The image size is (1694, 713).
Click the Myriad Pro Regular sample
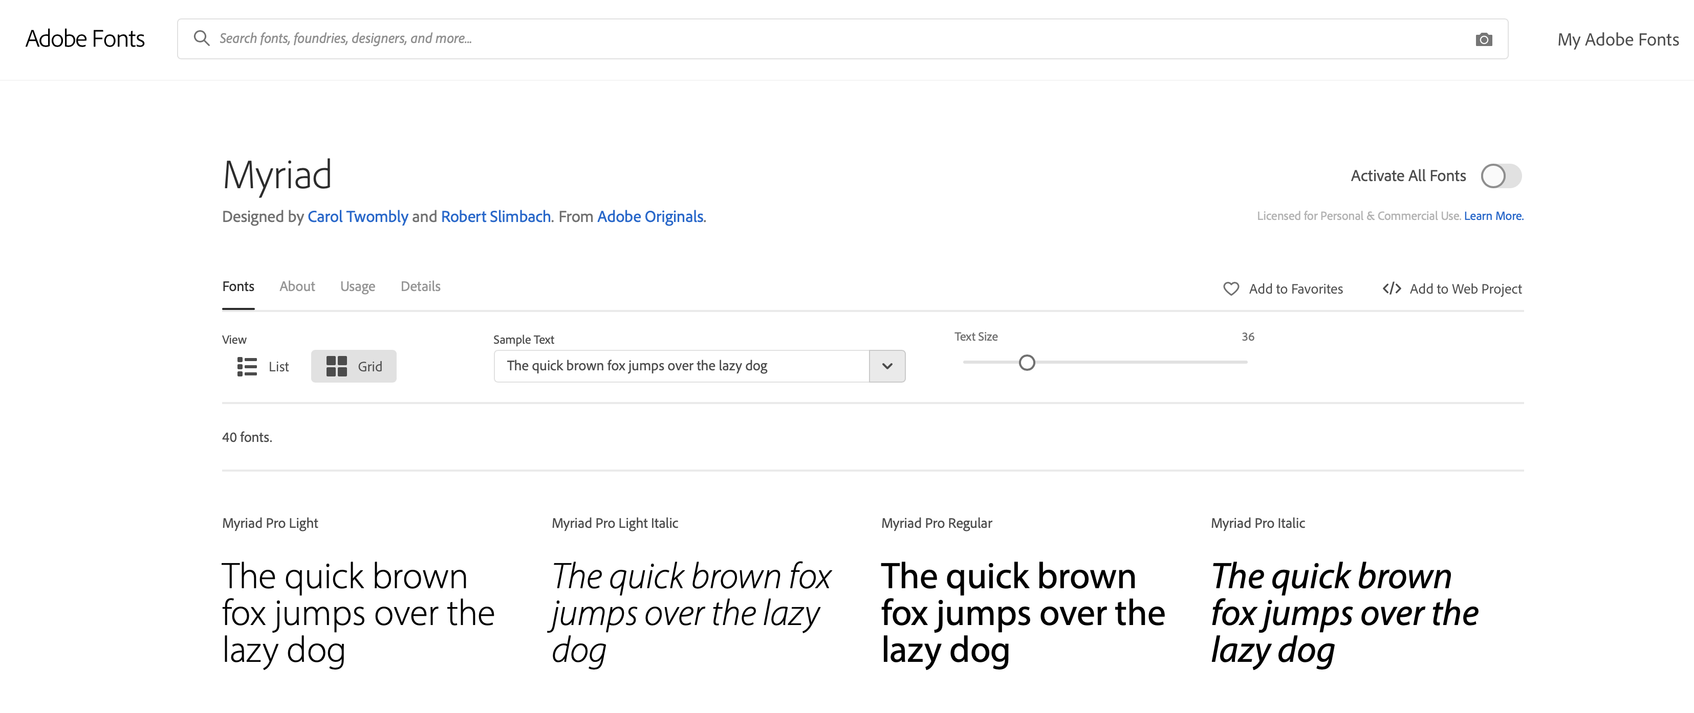pos(1023,612)
